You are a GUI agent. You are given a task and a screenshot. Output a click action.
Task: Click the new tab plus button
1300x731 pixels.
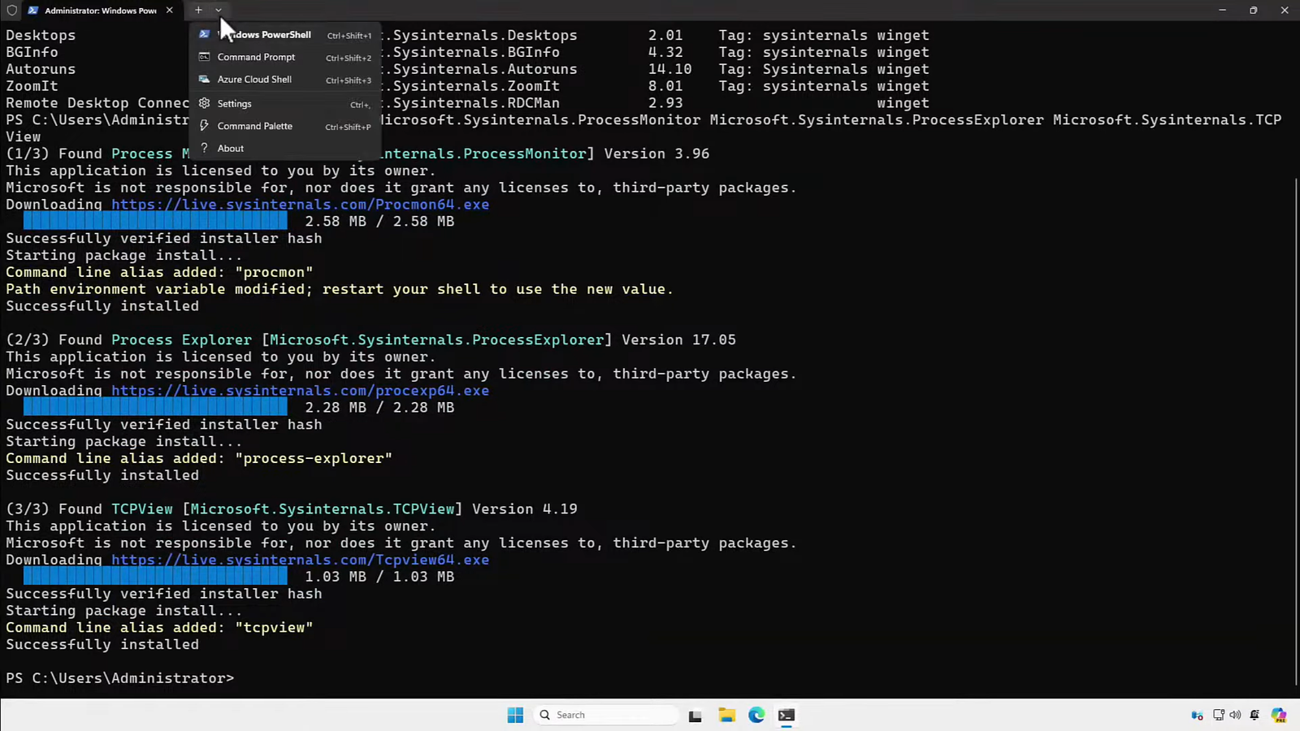[x=198, y=11]
